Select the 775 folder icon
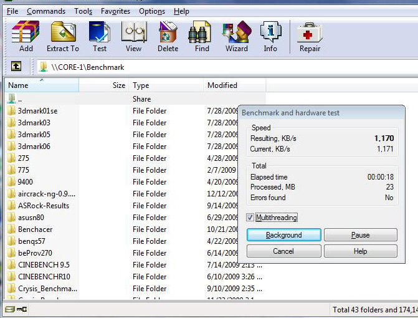This screenshot has height=318, width=418. tap(11, 170)
